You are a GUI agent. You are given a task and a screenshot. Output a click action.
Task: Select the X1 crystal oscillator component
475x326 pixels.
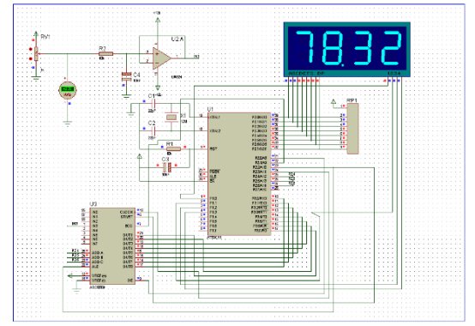(171, 117)
